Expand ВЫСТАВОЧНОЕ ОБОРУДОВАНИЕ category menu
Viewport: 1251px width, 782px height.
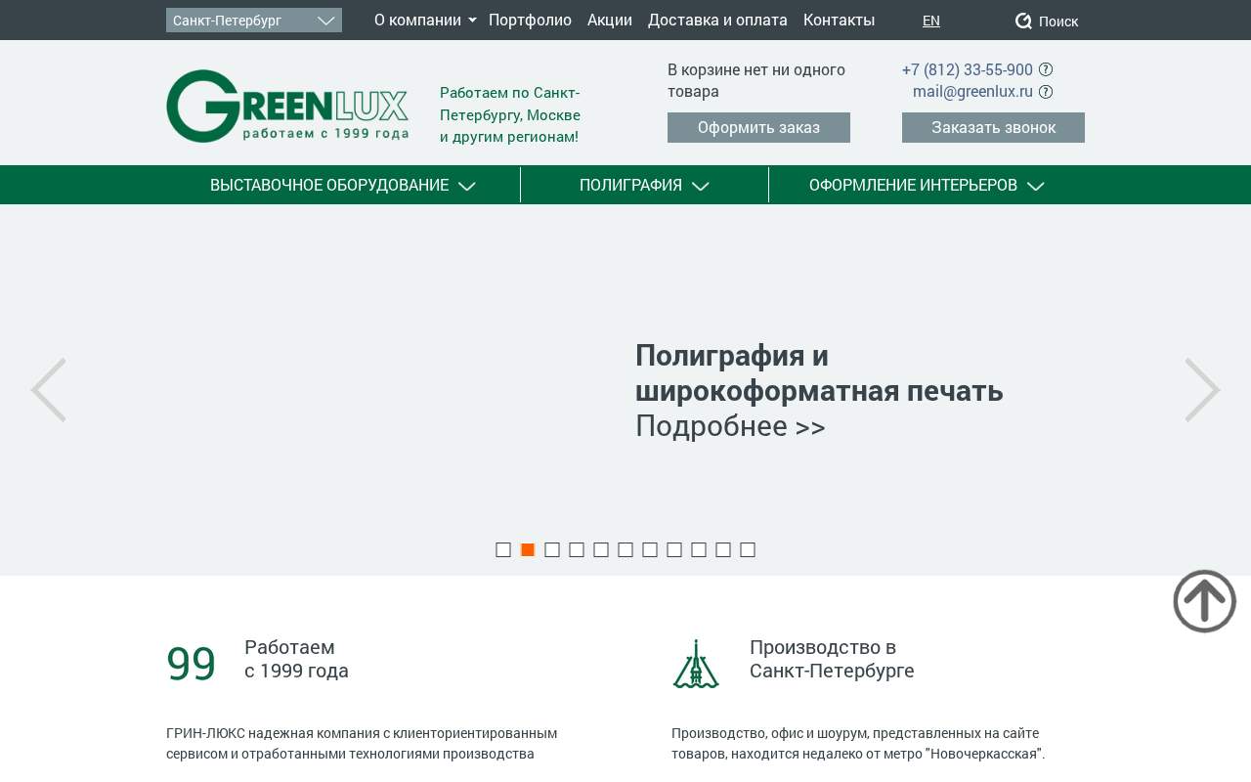click(343, 185)
